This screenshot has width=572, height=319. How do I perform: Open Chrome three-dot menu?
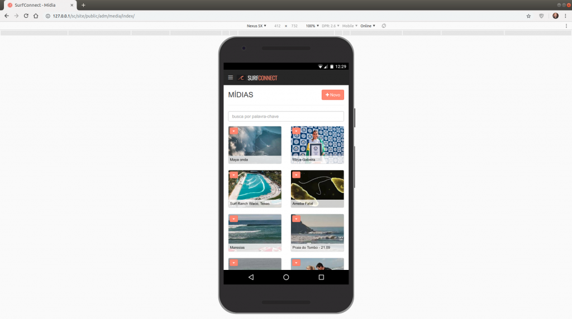point(565,16)
